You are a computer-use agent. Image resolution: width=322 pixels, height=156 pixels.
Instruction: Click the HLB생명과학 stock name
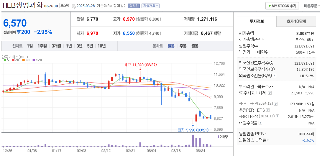(23, 6)
